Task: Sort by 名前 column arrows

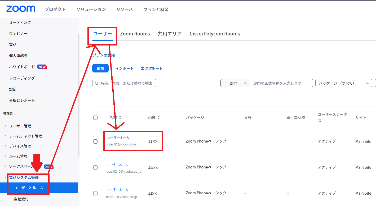Action: [x=120, y=118]
